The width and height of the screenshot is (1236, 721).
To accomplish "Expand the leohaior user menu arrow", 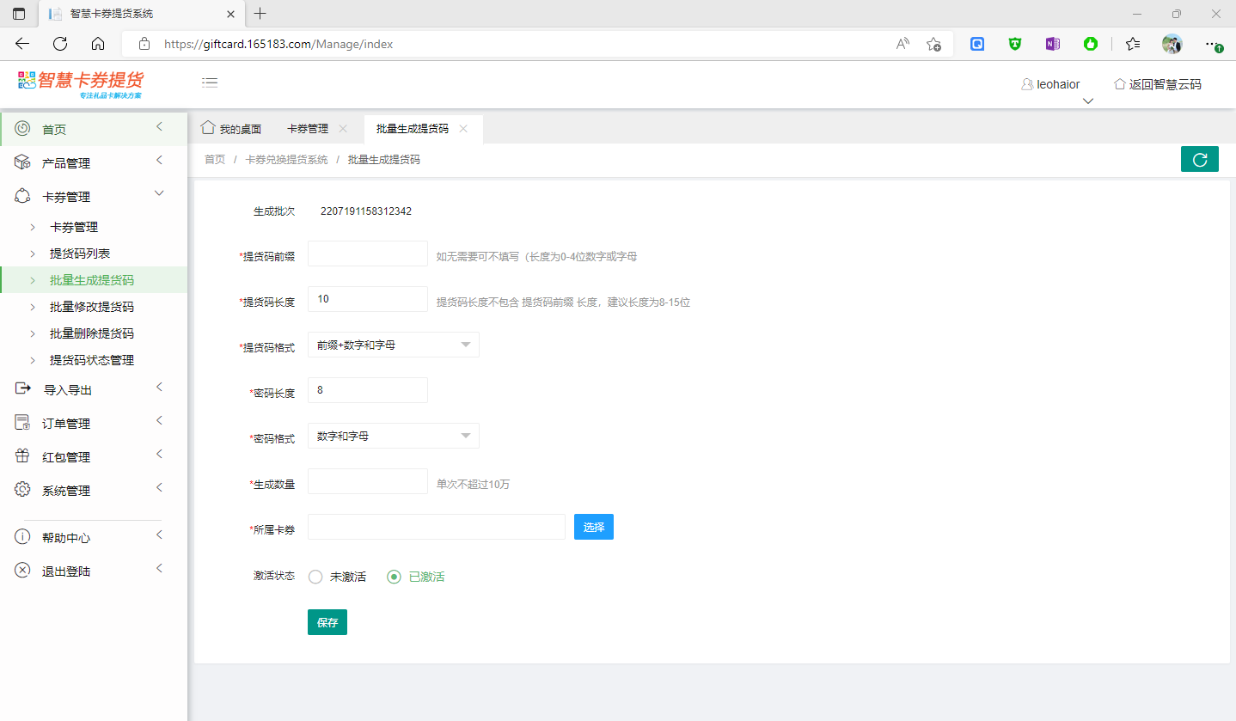I will click(x=1087, y=101).
